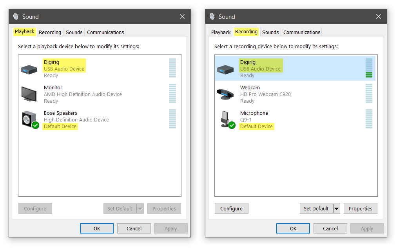Select the Monitor playback device icon

29,94
